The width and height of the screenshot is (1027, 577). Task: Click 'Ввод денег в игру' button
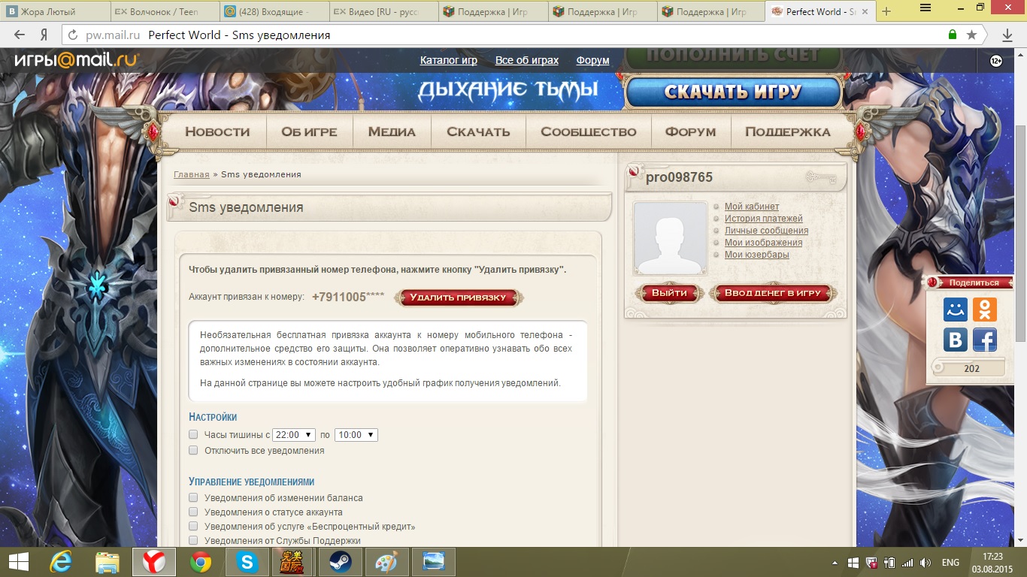(x=773, y=293)
